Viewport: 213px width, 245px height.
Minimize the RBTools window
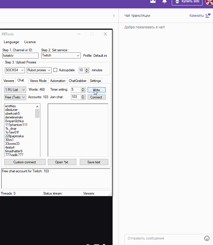(x=79, y=34)
